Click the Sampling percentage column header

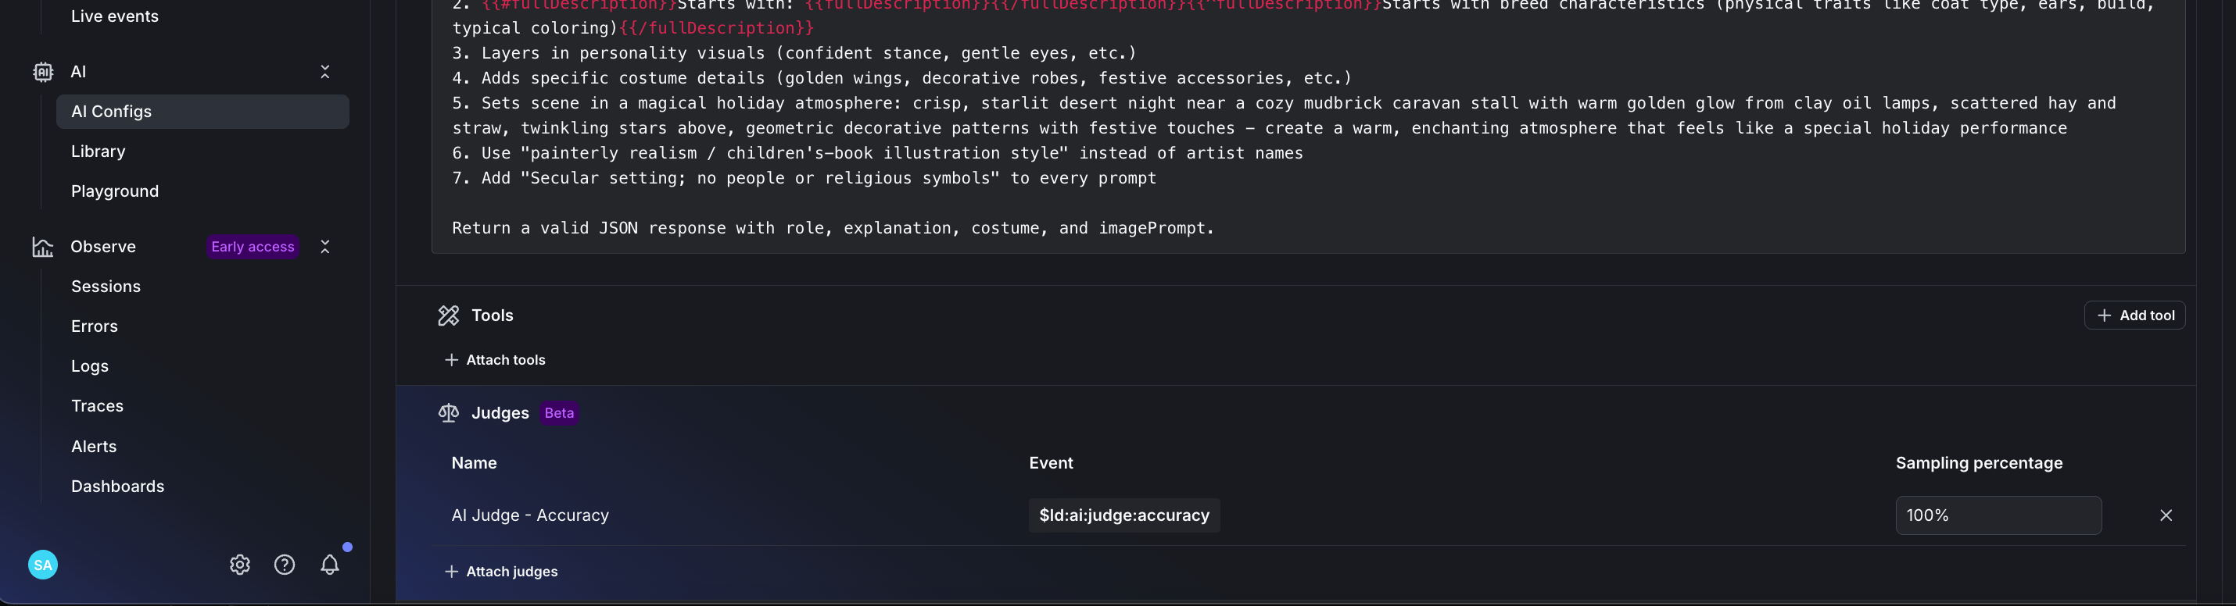1979,463
